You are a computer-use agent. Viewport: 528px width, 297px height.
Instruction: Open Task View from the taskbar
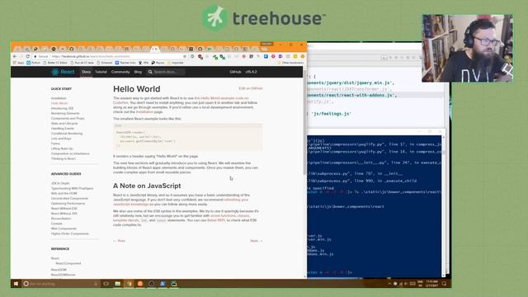point(106,284)
